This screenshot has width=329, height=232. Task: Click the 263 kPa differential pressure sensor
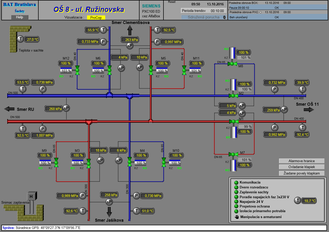coord(129,46)
